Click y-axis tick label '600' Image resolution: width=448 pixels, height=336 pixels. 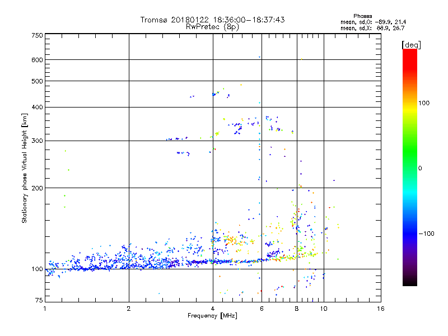pyautogui.click(x=37, y=60)
